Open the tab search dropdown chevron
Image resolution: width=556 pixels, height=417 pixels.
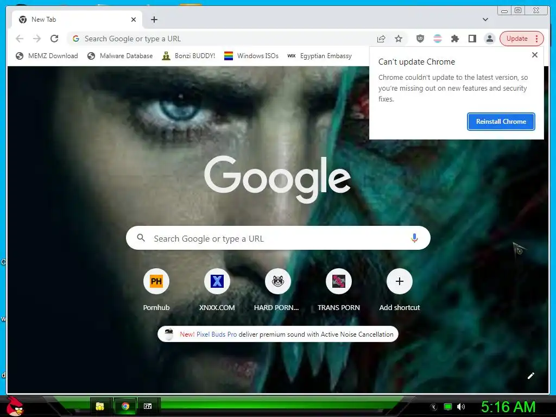coord(485,20)
